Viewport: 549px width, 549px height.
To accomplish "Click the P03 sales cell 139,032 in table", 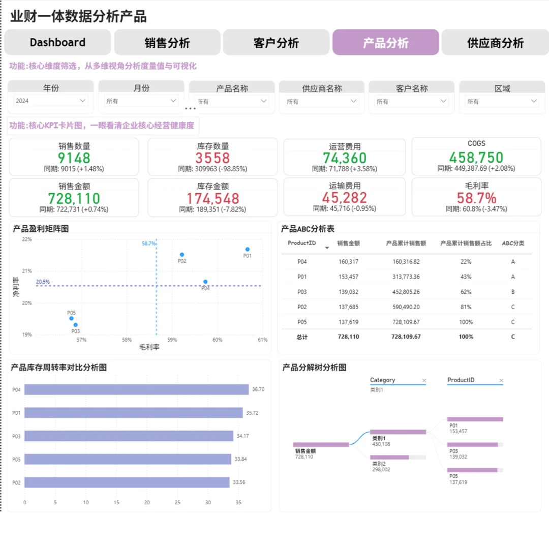I will (348, 292).
